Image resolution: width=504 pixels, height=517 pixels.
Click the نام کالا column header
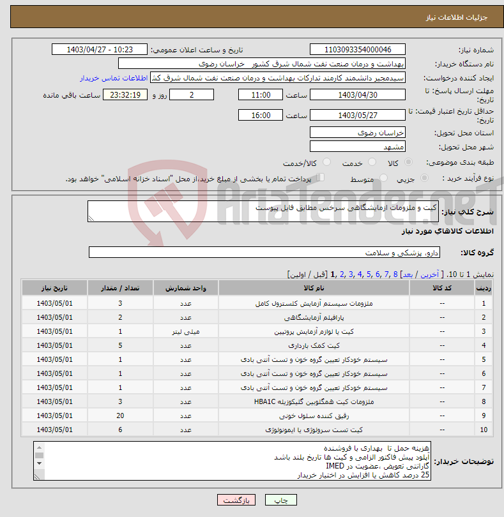coord(314,288)
